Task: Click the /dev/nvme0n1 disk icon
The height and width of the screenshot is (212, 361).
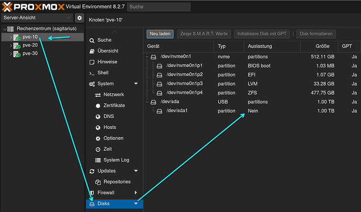Action: pos(153,57)
